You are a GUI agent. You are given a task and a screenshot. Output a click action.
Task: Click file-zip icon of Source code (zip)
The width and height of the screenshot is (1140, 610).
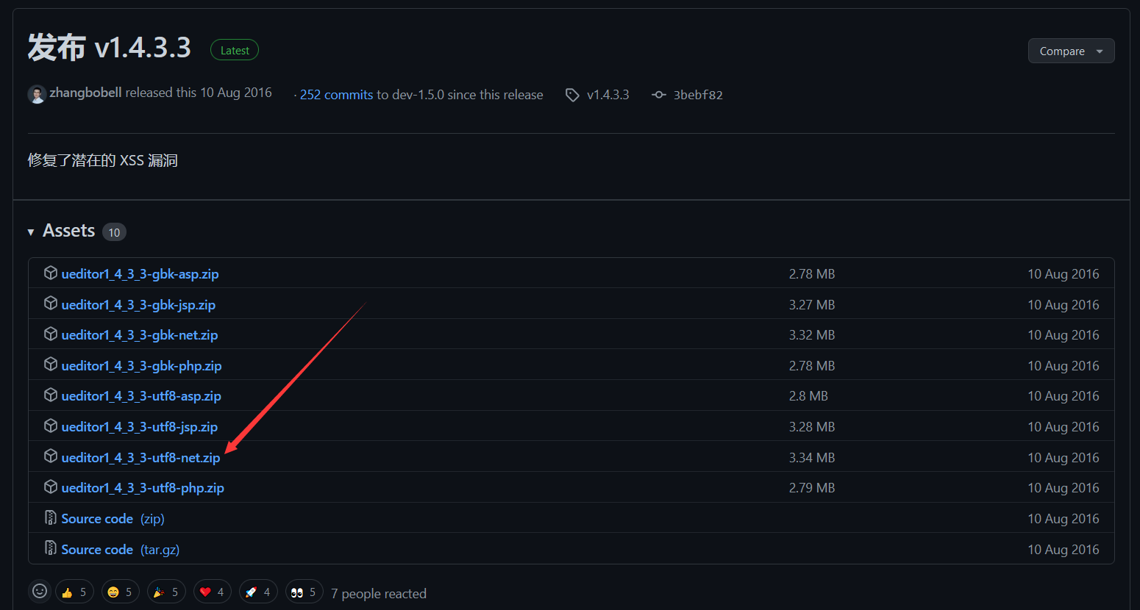coord(51,517)
